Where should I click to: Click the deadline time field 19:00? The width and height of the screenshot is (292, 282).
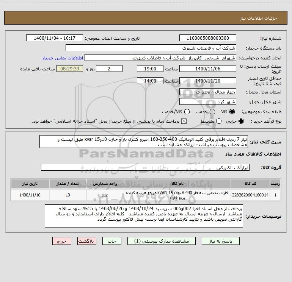point(150,69)
